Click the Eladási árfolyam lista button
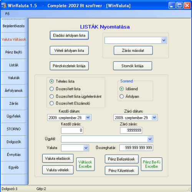Viewport: 192px width, 192px height. (x=69, y=35)
